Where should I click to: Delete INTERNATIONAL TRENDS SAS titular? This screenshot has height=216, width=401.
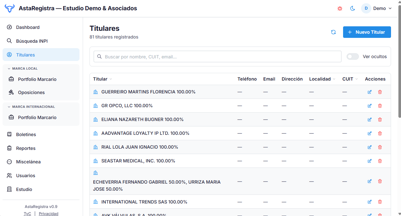point(380,202)
